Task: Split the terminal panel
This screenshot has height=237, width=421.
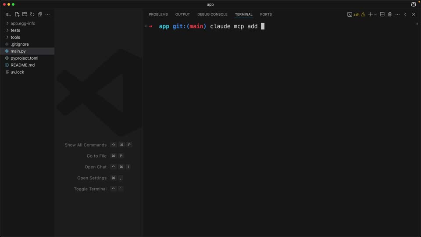Action: tap(382, 14)
